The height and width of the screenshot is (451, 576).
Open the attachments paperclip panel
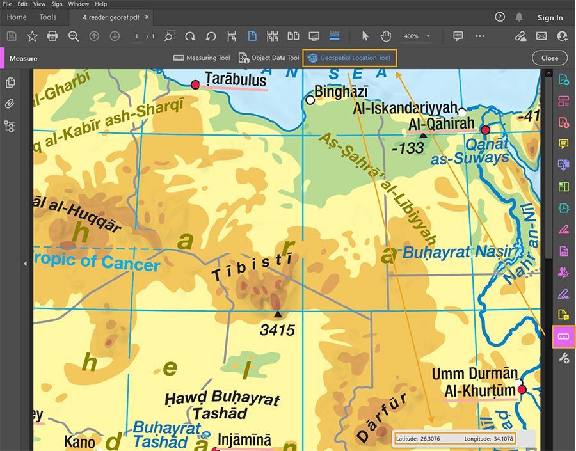(x=10, y=104)
